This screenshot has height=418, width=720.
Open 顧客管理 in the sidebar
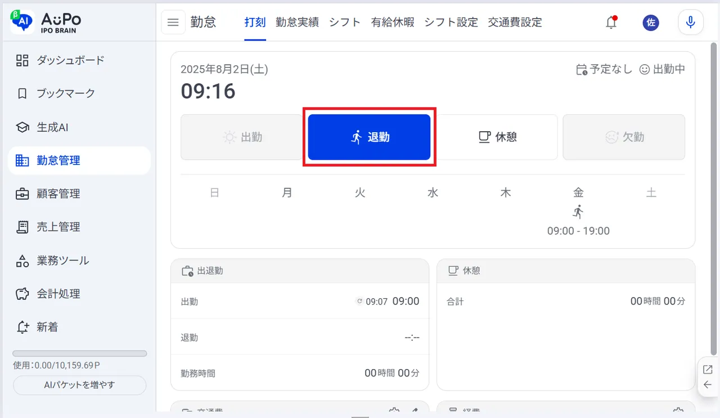coord(79,194)
